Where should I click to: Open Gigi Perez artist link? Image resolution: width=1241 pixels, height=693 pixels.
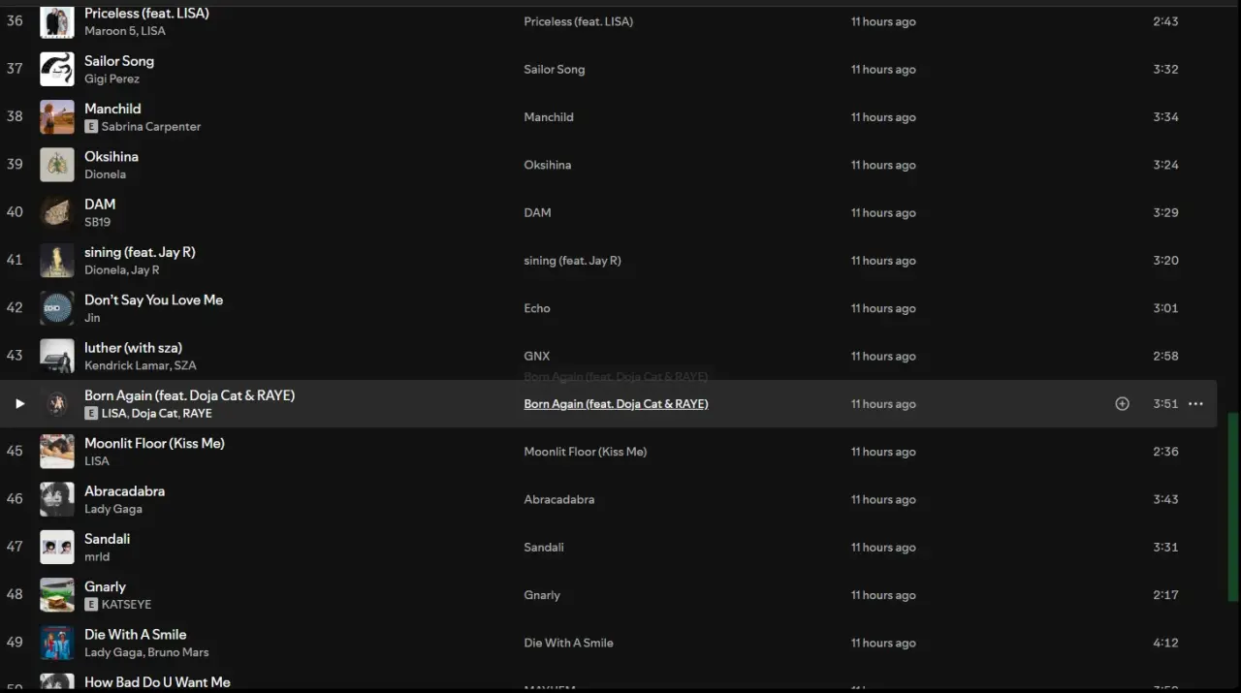(x=111, y=79)
